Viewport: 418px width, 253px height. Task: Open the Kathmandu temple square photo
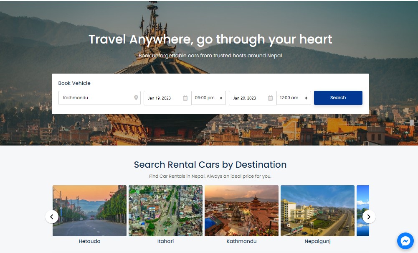[x=241, y=211]
